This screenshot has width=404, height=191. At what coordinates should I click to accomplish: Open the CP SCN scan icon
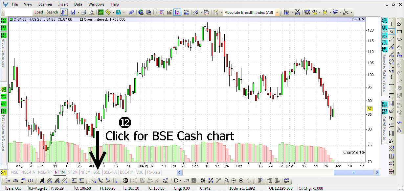click(x=384, y=28)
